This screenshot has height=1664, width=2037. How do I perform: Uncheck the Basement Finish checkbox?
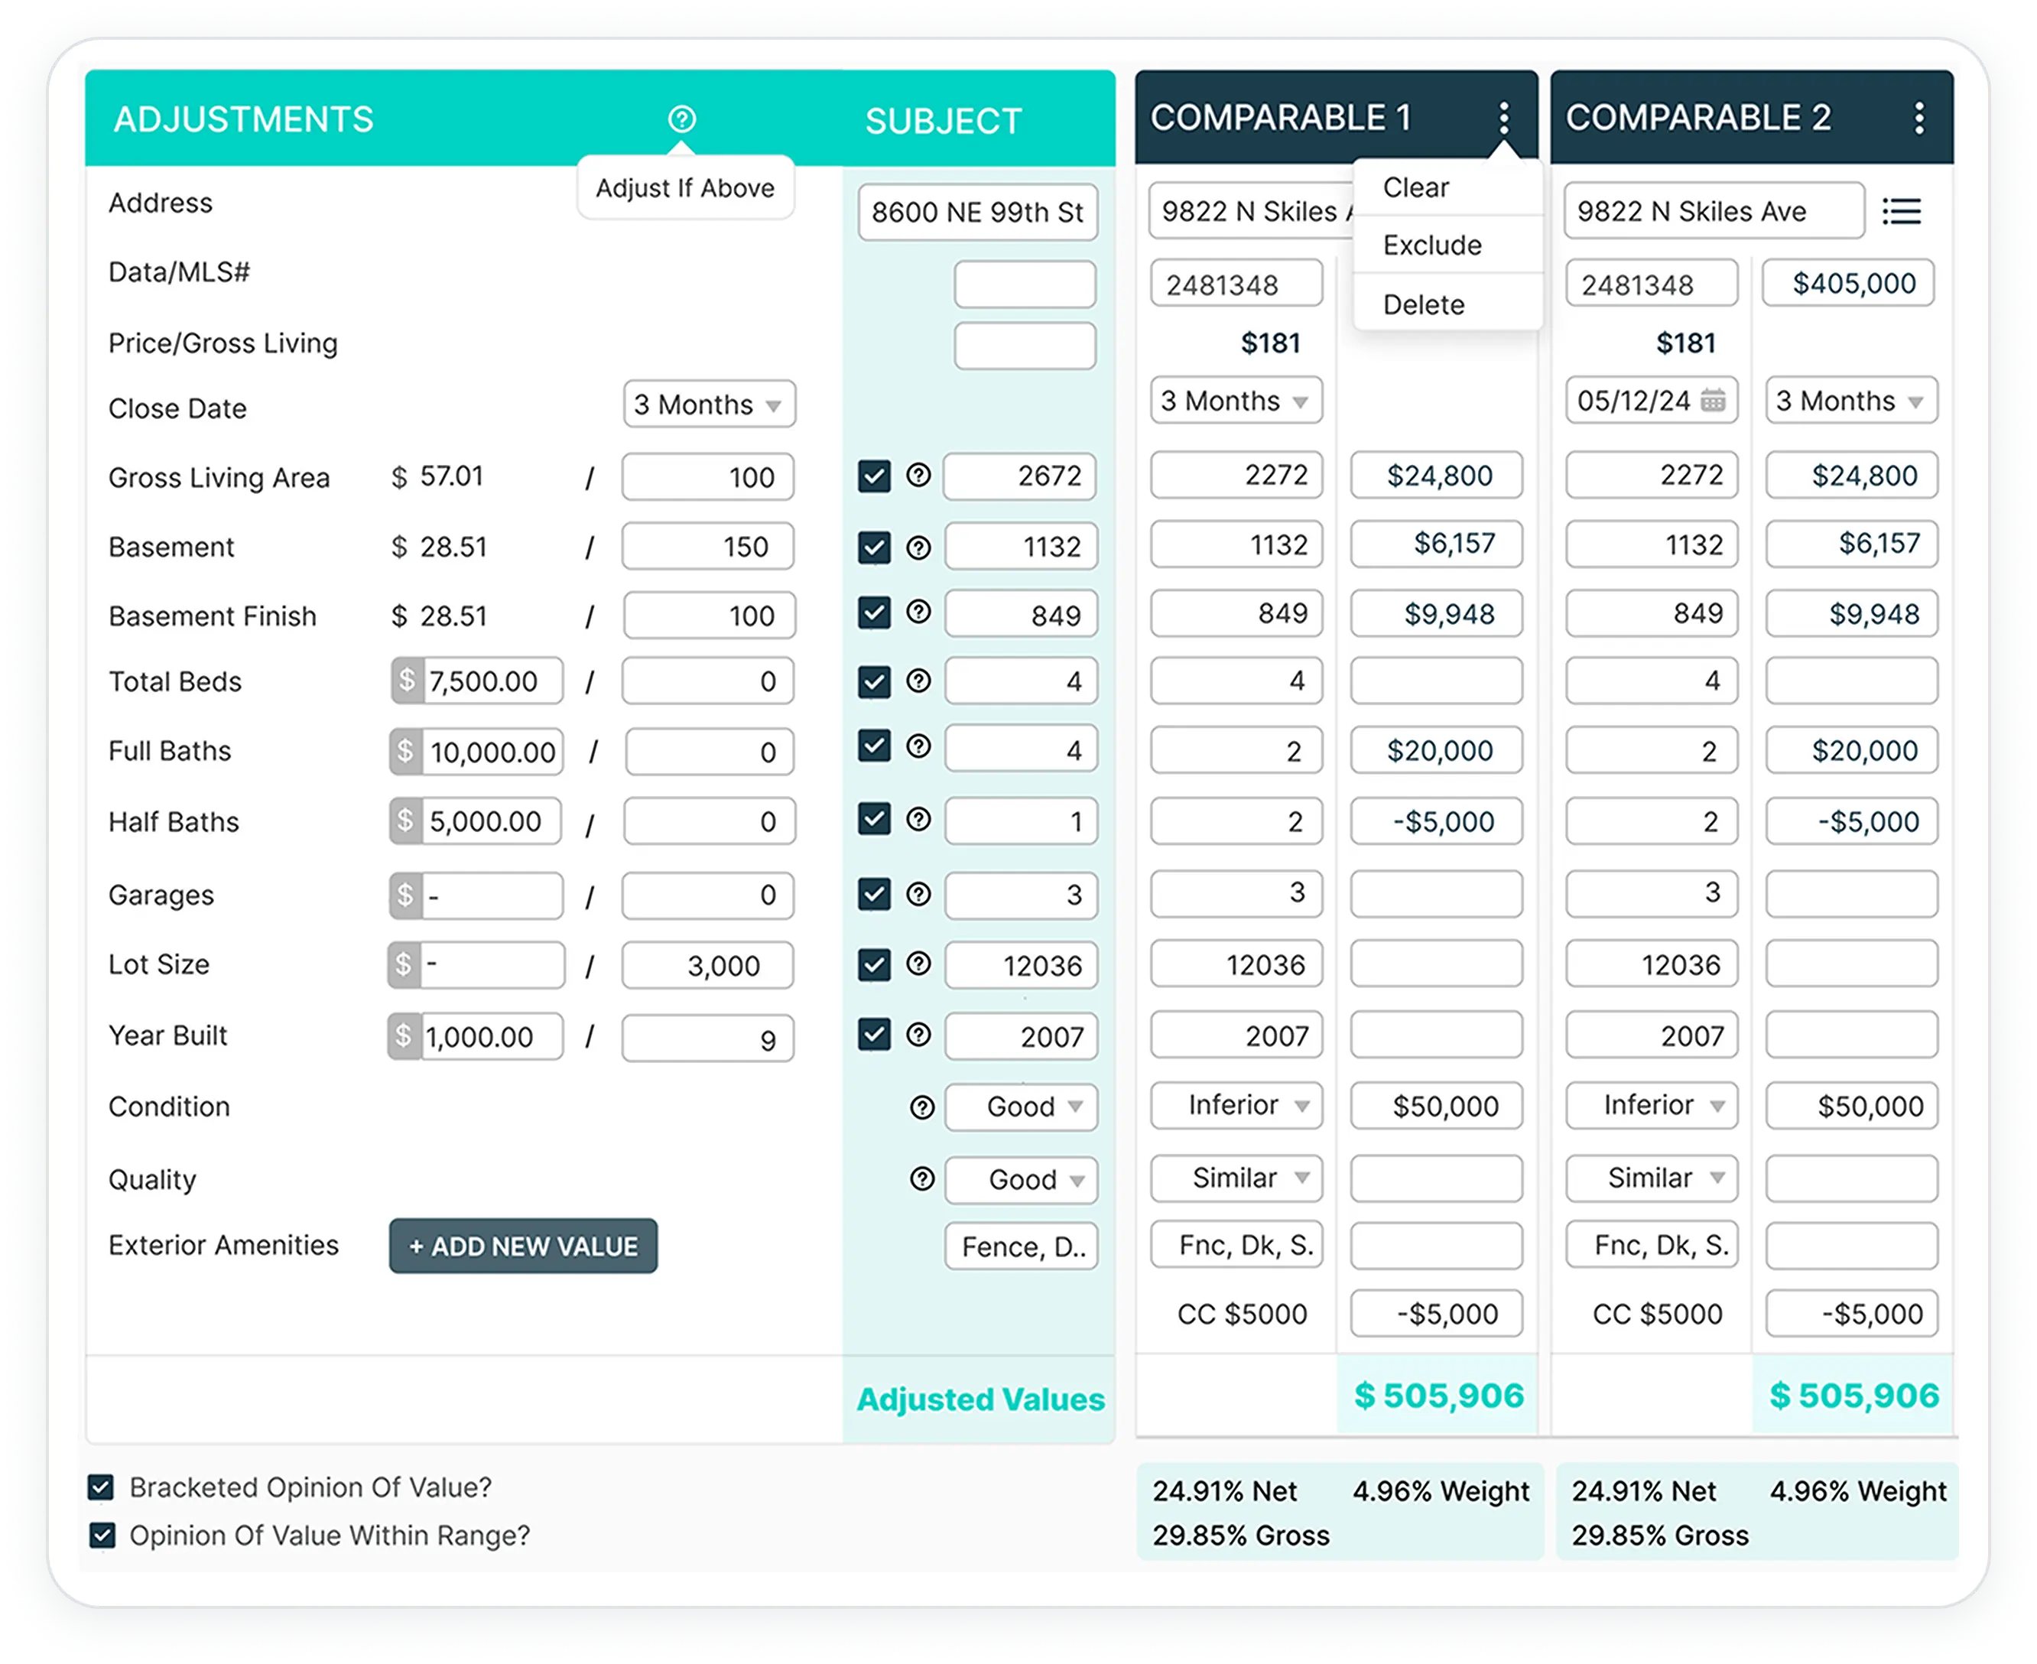pyautogui.click(x=873, y=613)
